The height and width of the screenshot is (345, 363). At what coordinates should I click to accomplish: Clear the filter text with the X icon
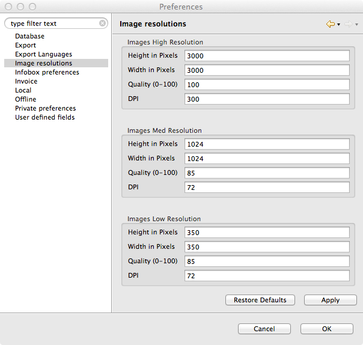click(x=102, y=23)
